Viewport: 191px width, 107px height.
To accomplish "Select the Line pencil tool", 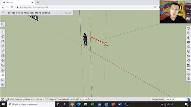I will point(3,46).
